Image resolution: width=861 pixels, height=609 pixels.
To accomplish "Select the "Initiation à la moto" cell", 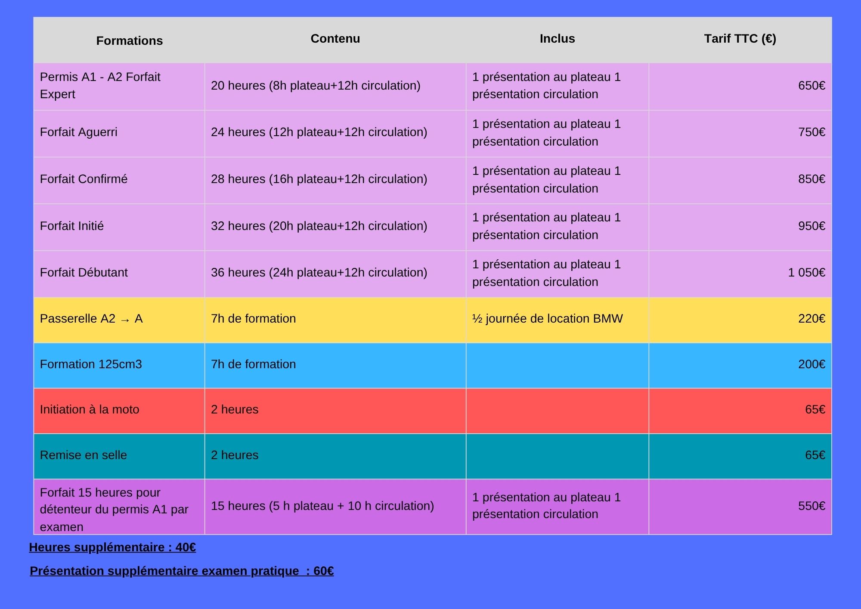I will tap(119, 411).
